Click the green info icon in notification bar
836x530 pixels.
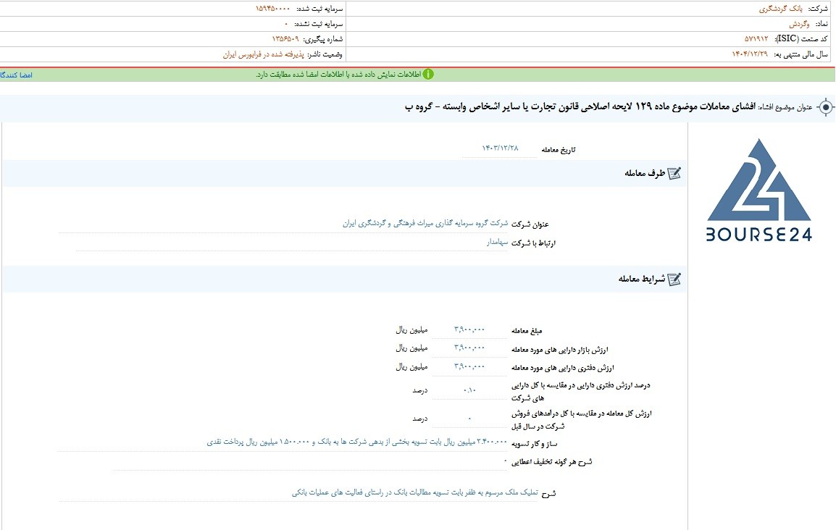click(x=428, y=75)
